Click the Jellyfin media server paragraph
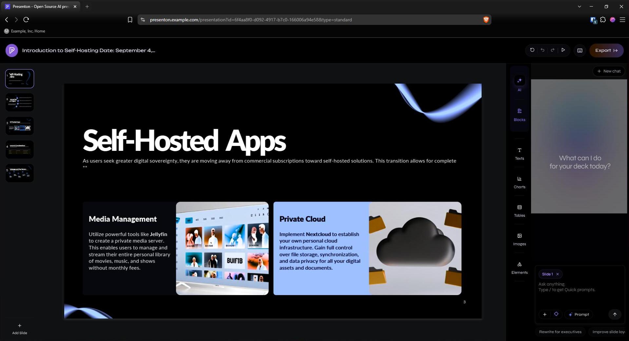This screenshot has height=341, width=629. [129, 251]
